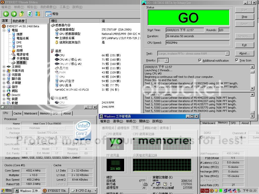Open the 工具 menu in EVEREST
This screenshot has width=259, height=194.
pyautogui.click(x=64, y=7)
